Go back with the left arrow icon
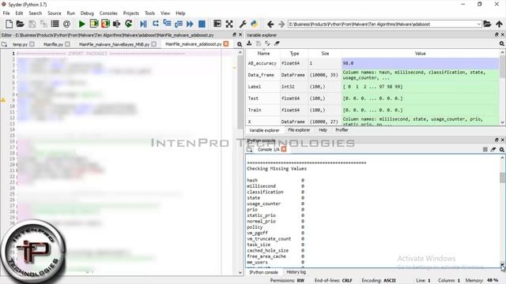This screenshot has width=506, height=284. coord(270,24)
